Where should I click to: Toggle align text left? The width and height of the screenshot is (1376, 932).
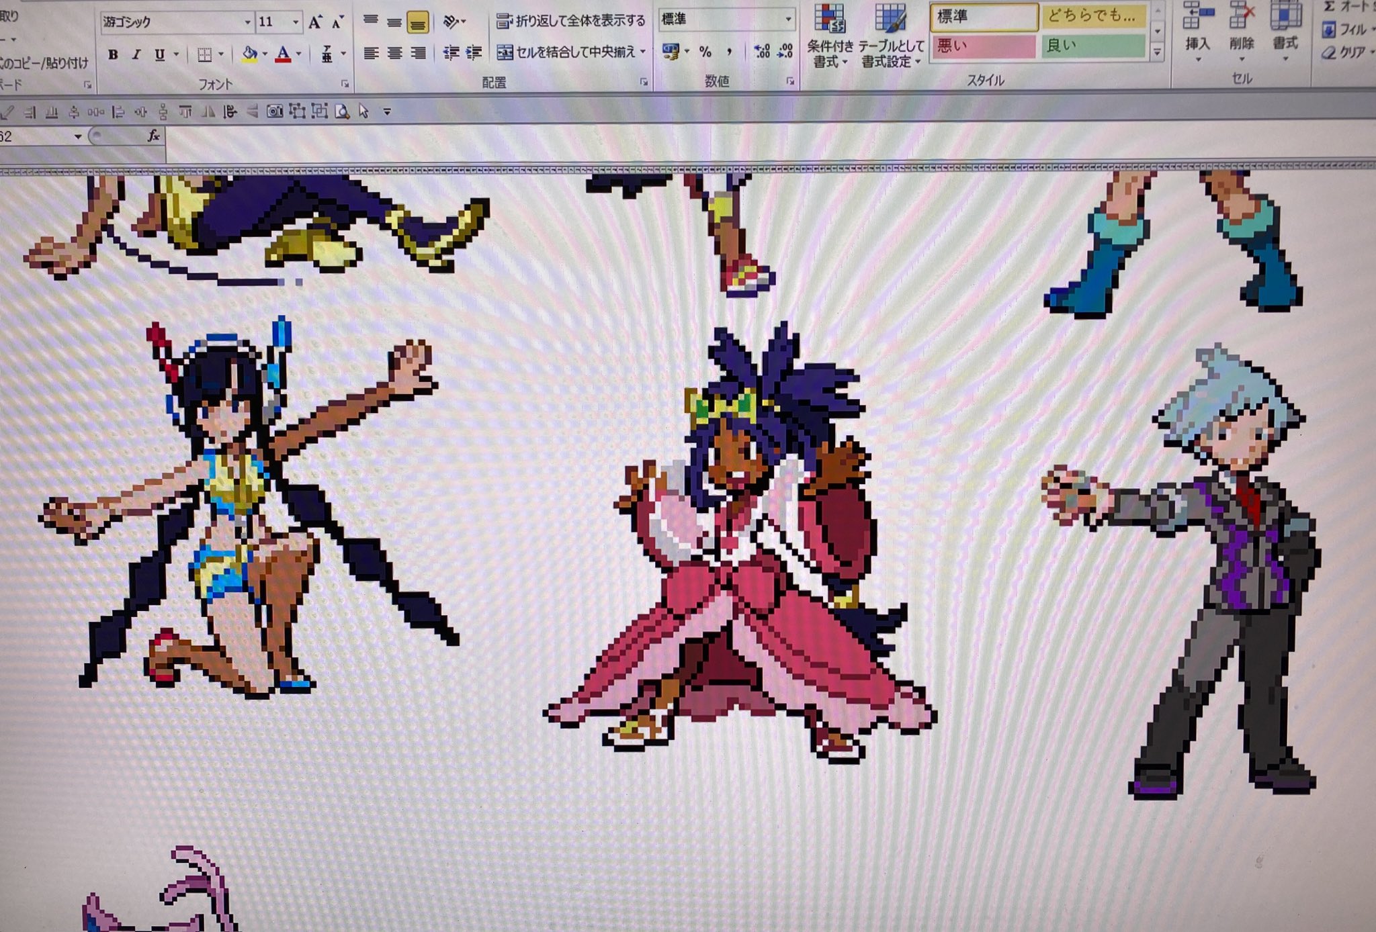pos(370,53)
